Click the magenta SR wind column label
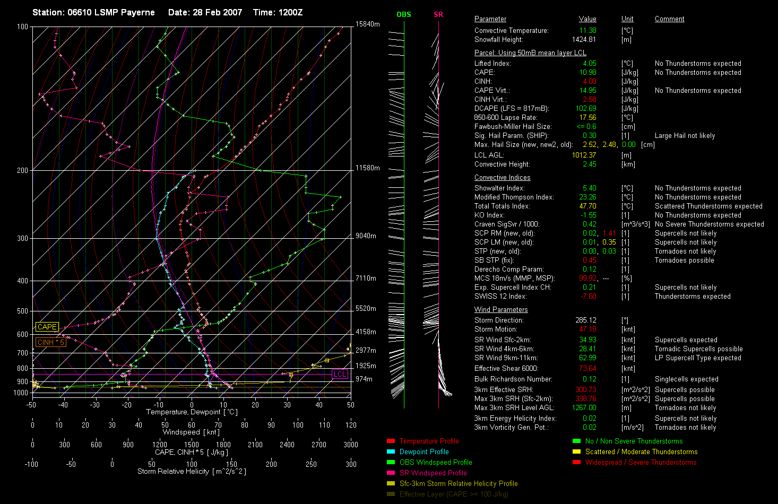 tap(438, 14)
